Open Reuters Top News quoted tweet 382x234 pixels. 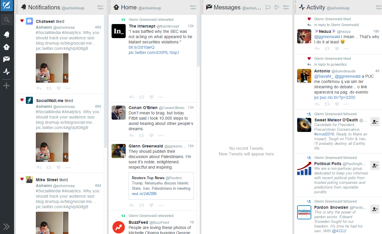[x=161, y=186]
